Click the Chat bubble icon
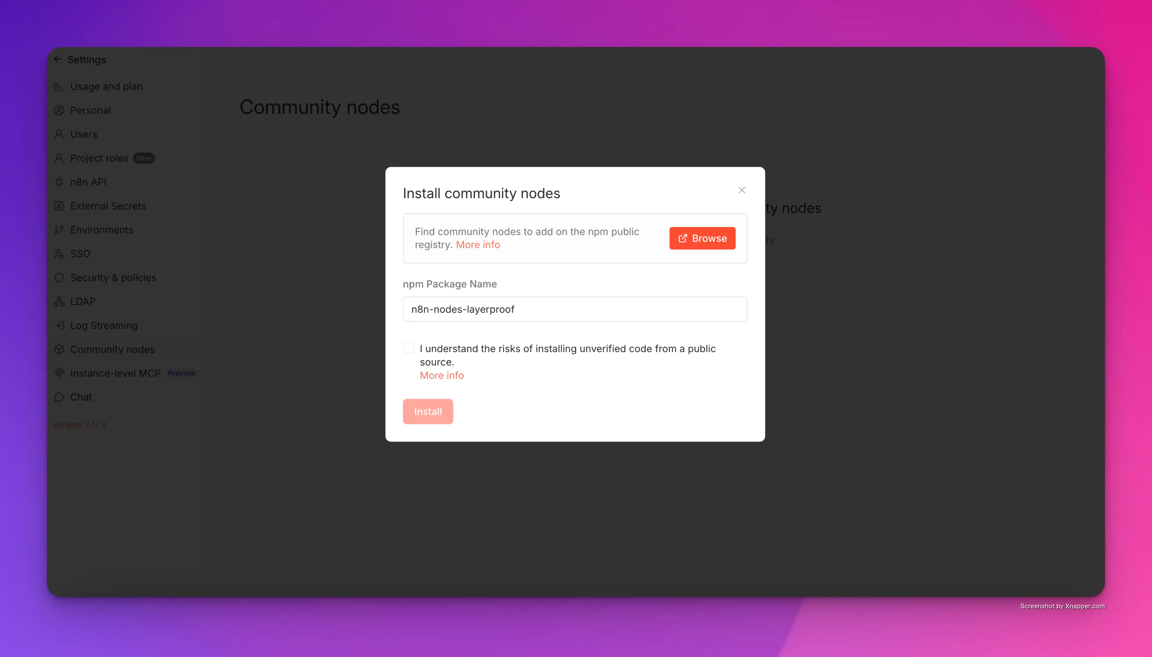The image size is (1152, 657). tap(59, 397)
